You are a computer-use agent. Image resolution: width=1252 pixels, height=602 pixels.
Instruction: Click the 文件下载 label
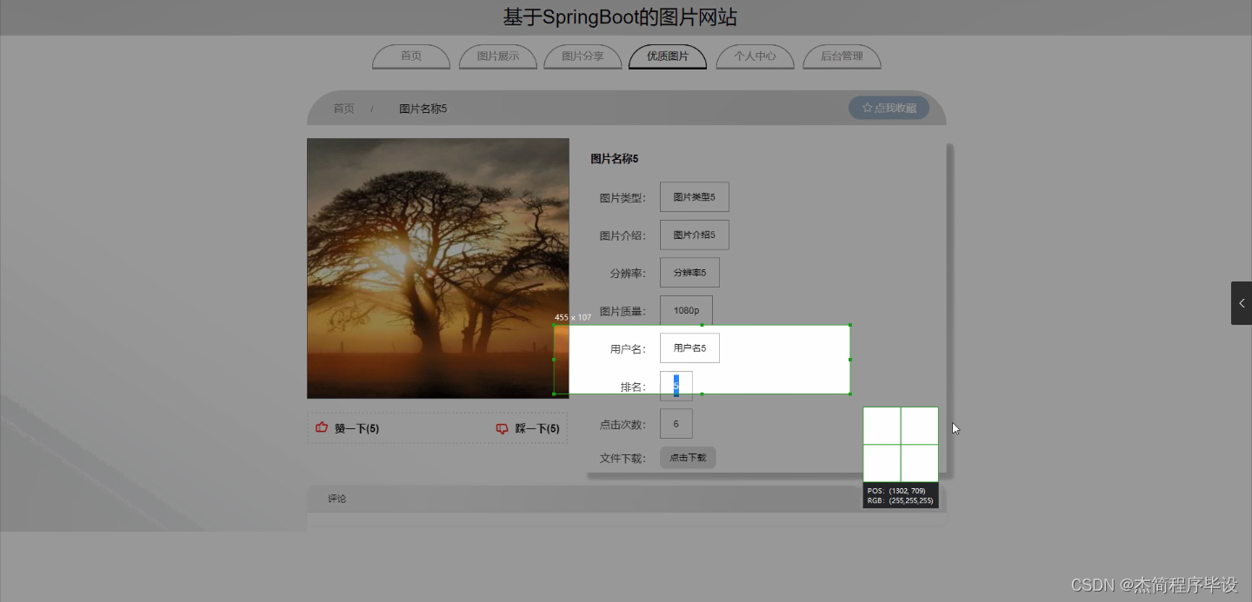(x=623, y=459)
